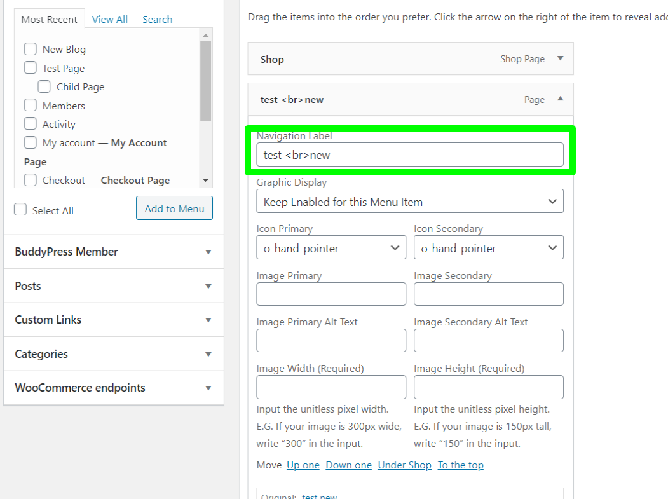Expand the BuddyPress Member panel arrow
This screenshot has height=499, width=668.
pos(208,252)
